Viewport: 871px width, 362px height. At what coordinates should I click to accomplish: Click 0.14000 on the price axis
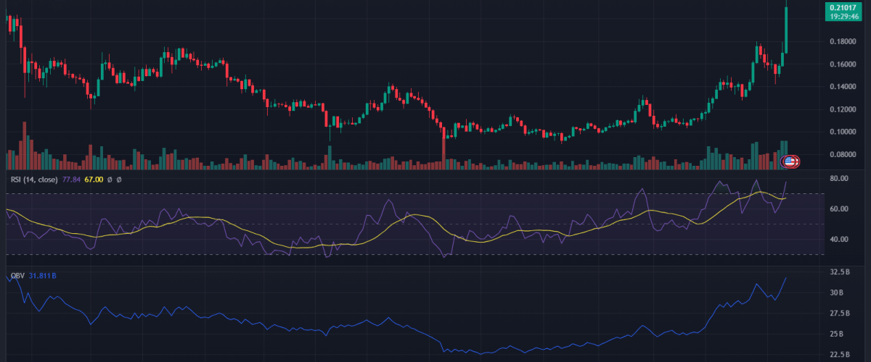coord(842,87)
